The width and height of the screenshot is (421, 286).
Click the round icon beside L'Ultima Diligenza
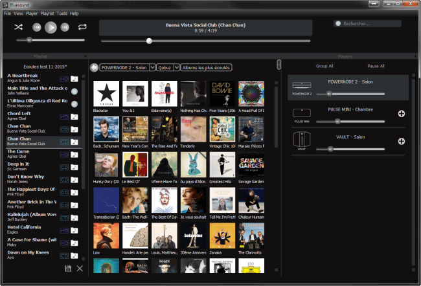(74, 104)
